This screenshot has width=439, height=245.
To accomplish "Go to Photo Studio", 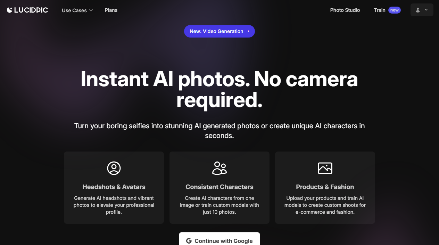I will (345, 10).
